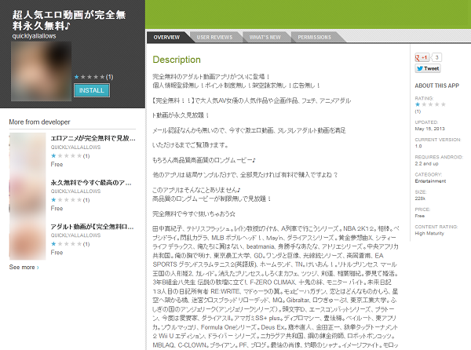Click the app title 超人気エロ動画が完全無料永久無料
This screenshot has height=350, width=471.
click(69, 20)
